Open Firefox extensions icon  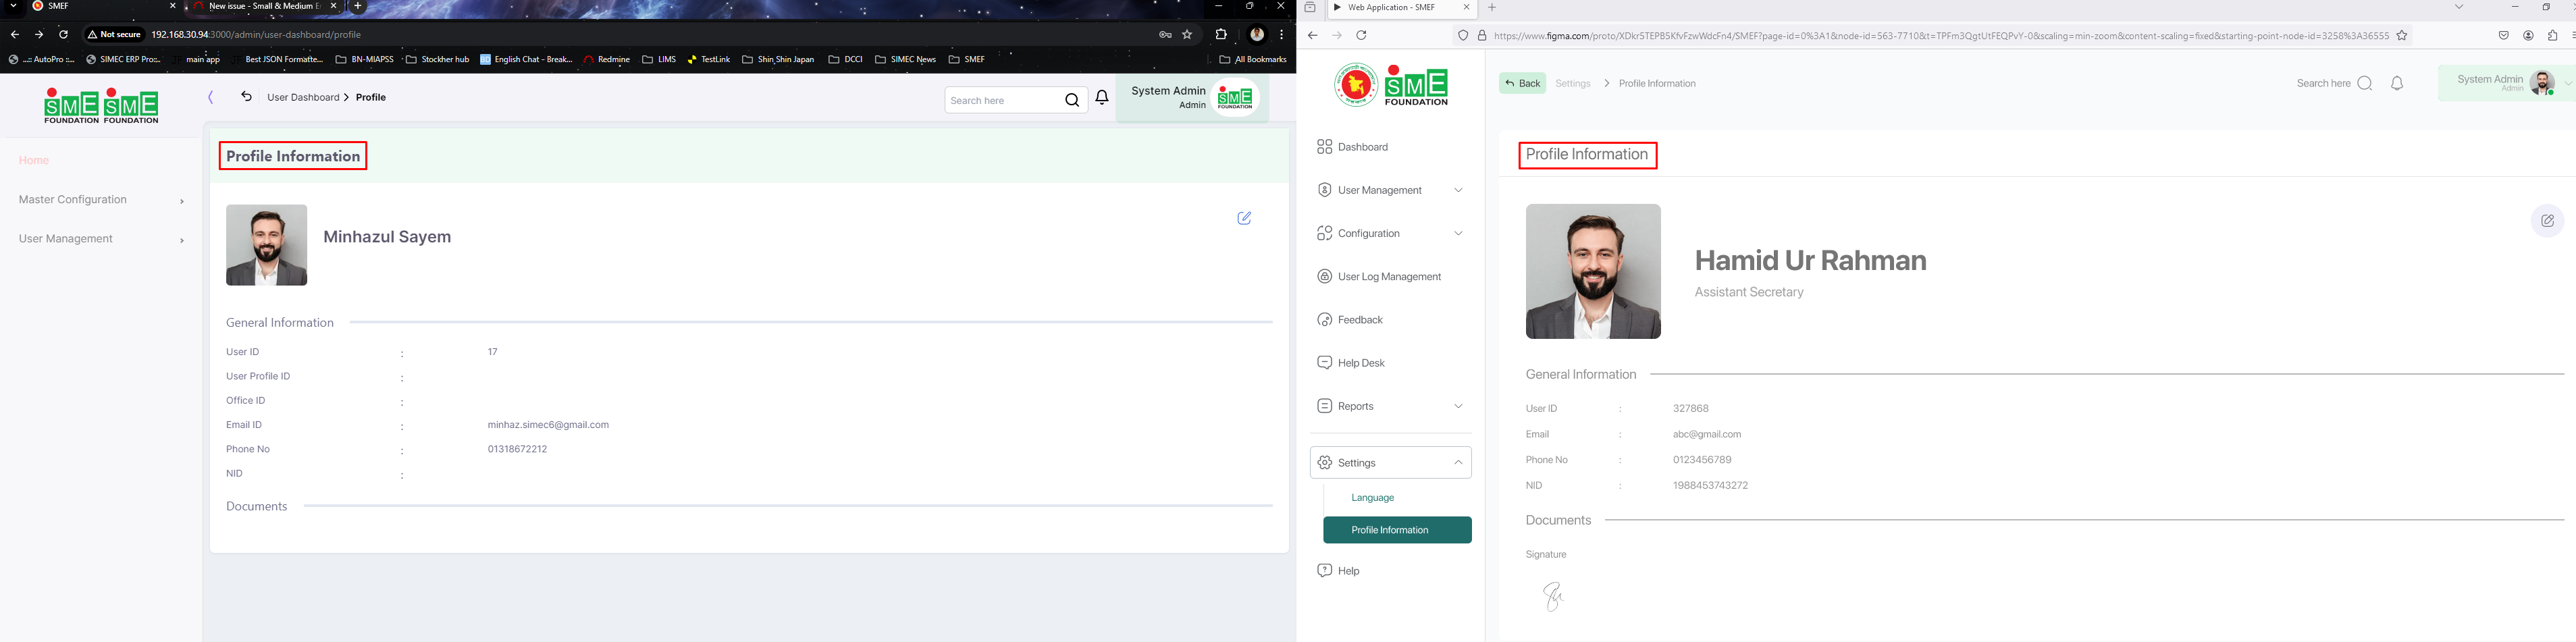point(2552,35)
